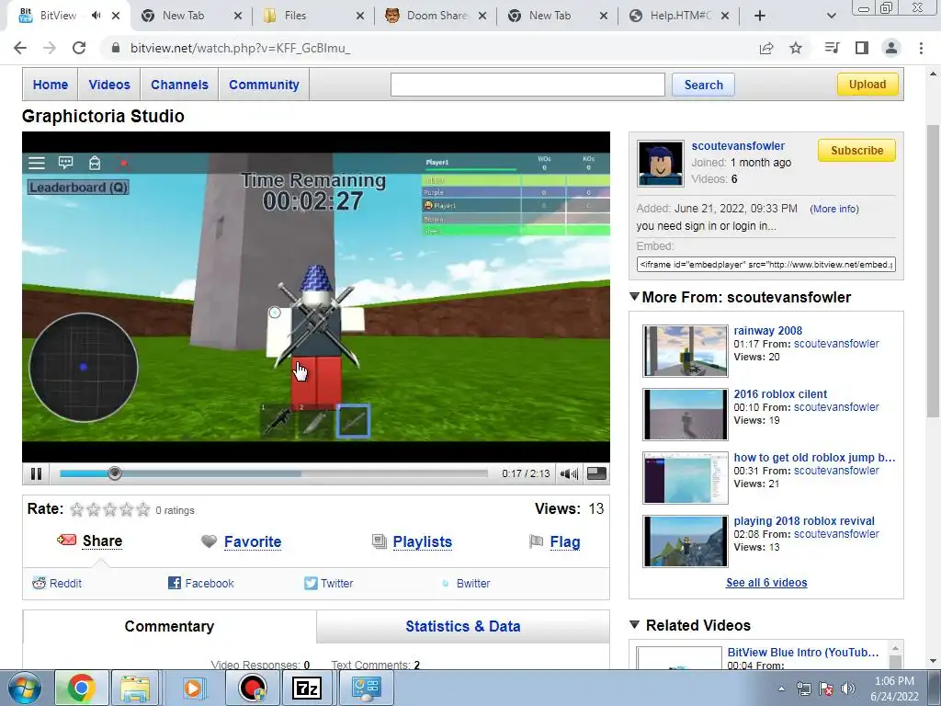This screenshot has height=706, width=941.
Task: Open a new browser tab with plus
Action: 760,16
